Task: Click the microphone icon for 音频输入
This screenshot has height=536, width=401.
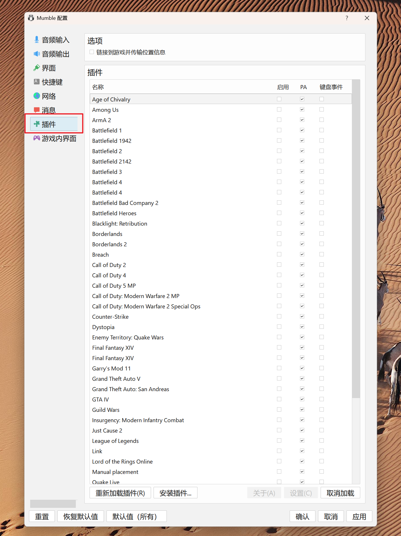Action: 36,40
